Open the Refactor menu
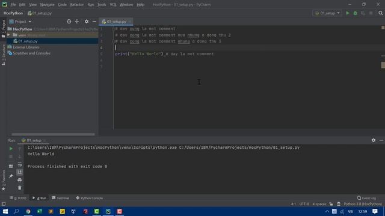The width and height of the screenshot is (385, 216). tap(77, 5)
